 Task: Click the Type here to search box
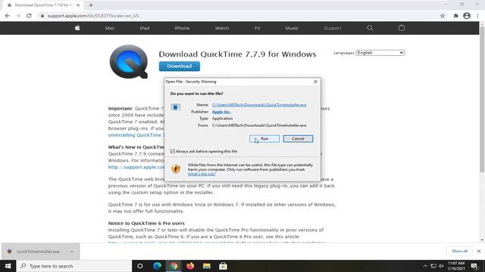pos(74,266)
